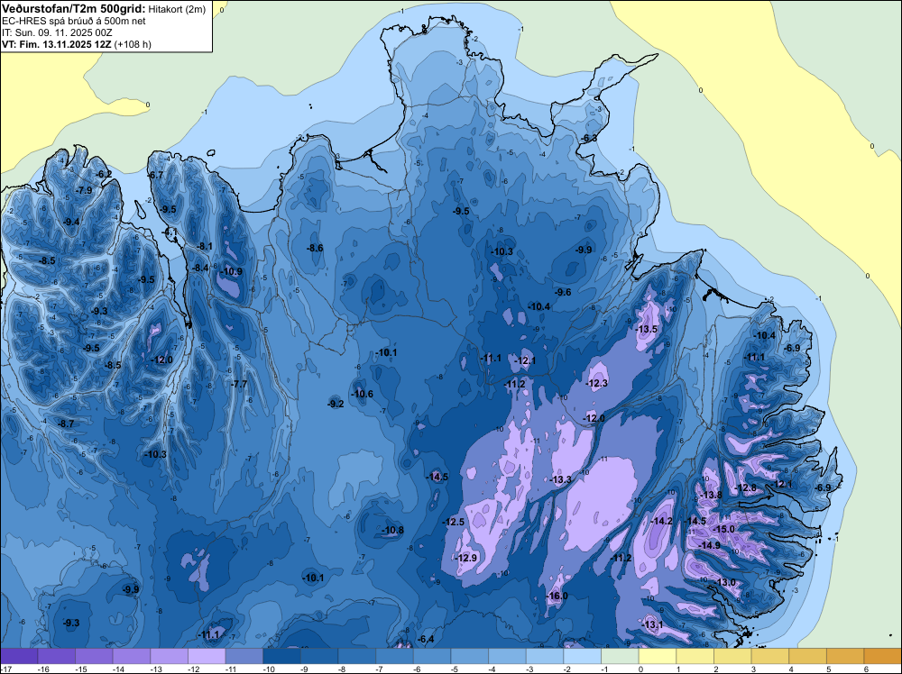Click the -14.2 temperature label
Viewport: 902px width, 674px height.
tap(662, 521)
